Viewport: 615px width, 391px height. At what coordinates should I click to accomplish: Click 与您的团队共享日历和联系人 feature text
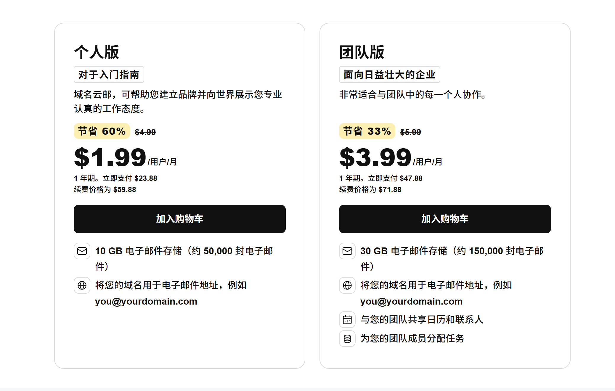[x=422, y=320]
